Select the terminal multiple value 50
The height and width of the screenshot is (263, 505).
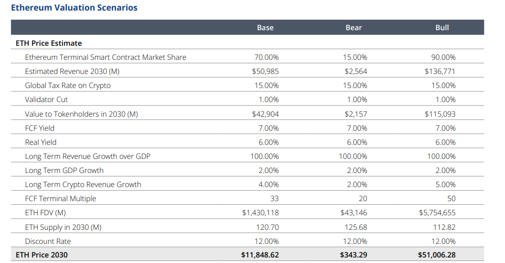tap(451, 199)
